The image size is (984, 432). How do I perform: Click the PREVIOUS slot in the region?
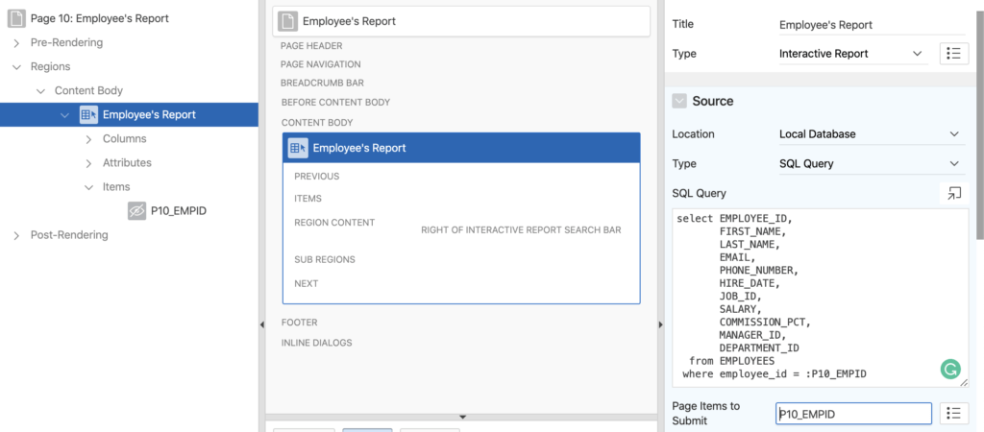coord(317,177)
